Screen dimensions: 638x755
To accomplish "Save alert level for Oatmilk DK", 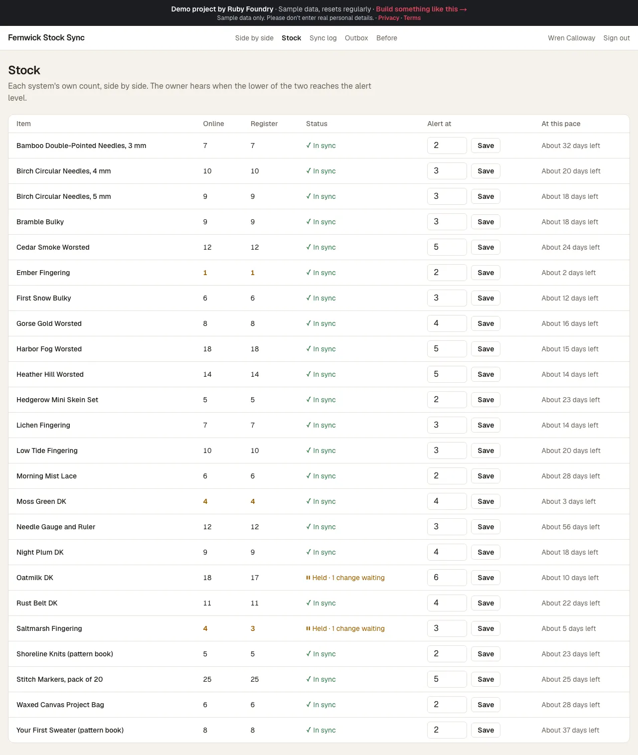I will 485,578.
